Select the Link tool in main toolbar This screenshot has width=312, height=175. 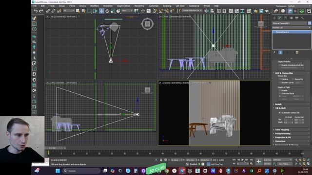[x=48, y=11]
